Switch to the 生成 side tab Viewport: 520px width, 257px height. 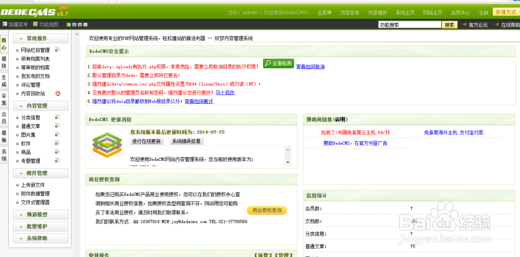coord(4,81)
